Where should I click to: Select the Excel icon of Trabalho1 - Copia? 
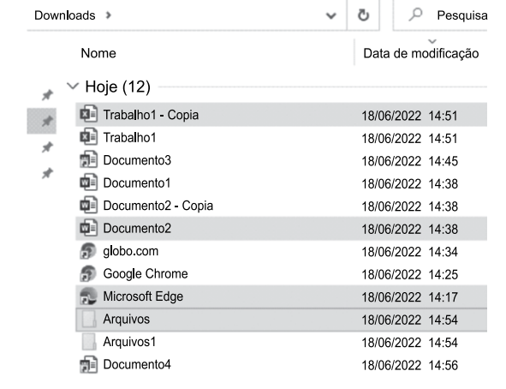click(x=88, y=114)
